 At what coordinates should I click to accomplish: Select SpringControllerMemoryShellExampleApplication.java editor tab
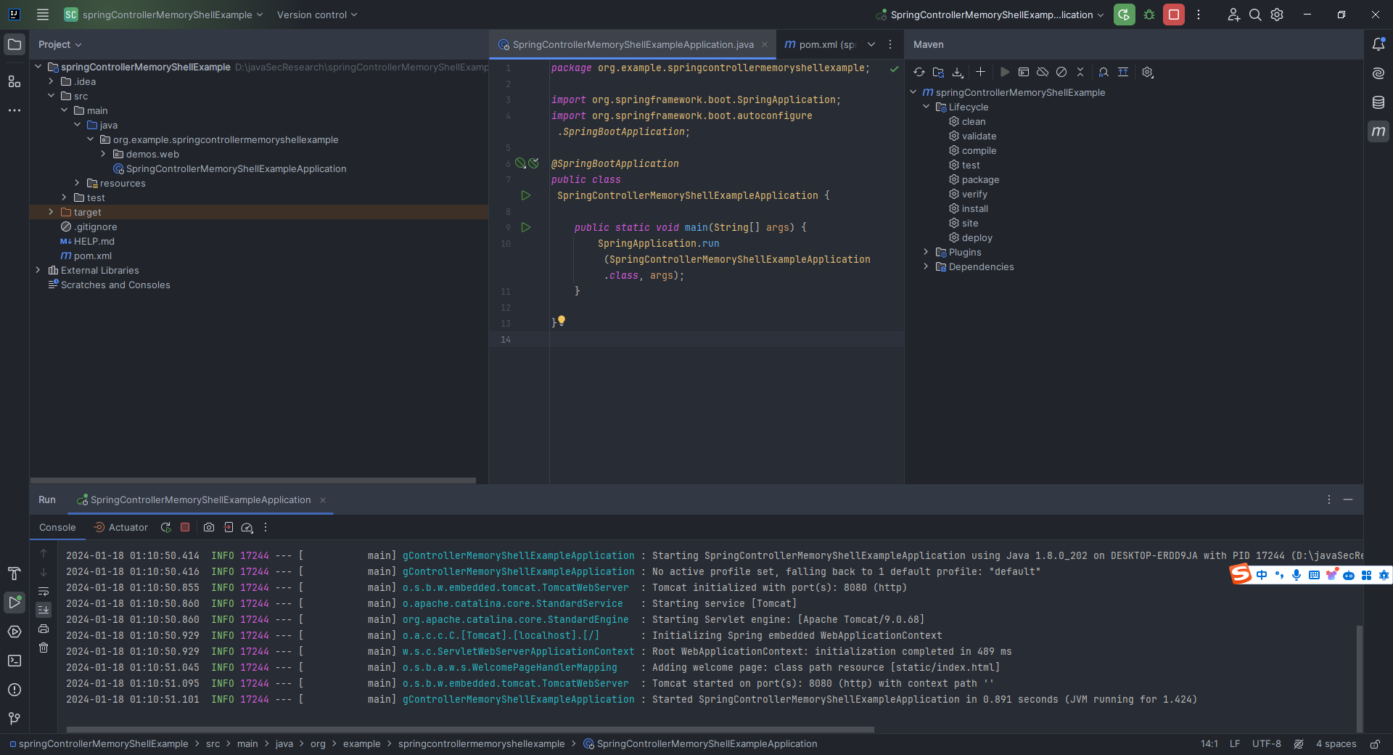click(x=633, y=44)
